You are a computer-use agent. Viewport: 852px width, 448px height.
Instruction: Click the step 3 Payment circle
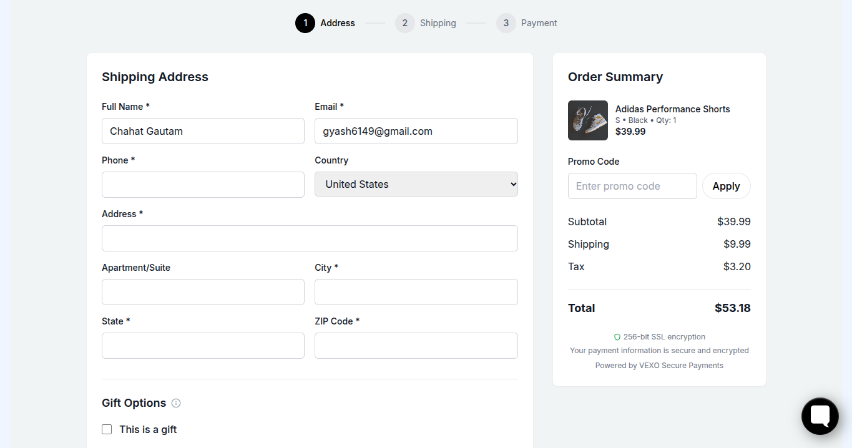point(506,23)
